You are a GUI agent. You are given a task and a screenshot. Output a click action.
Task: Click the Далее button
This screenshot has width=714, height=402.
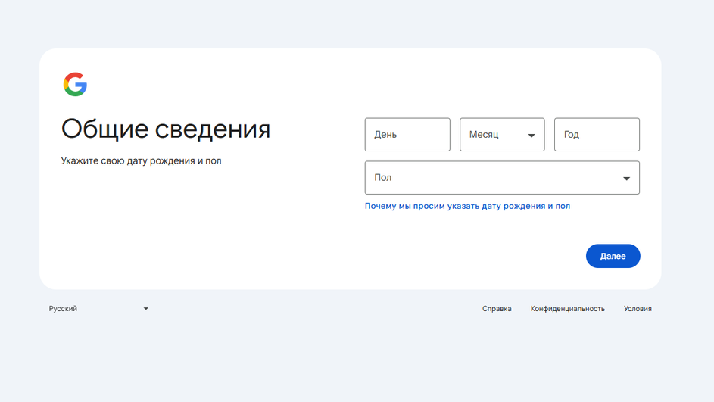click(x=613, y=256)
